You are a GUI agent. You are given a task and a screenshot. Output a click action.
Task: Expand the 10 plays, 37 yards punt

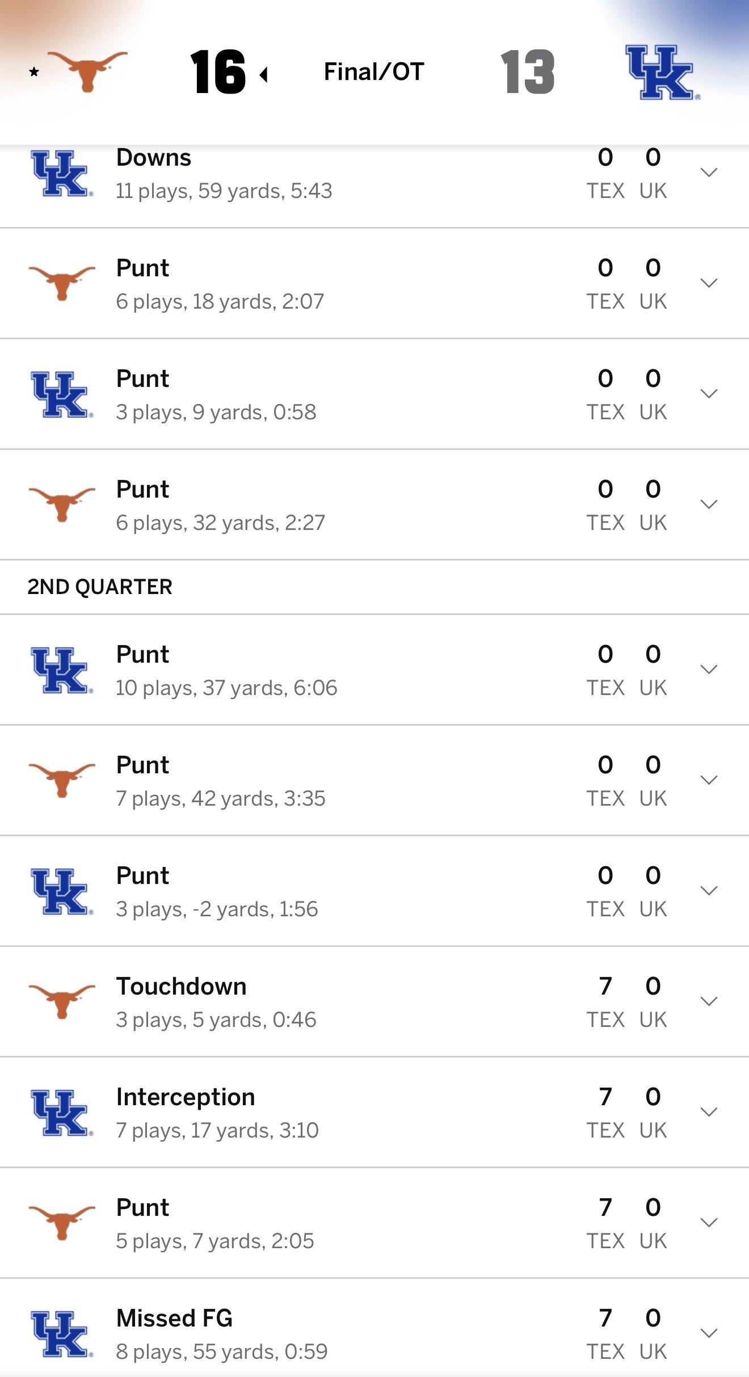point(709,669)
